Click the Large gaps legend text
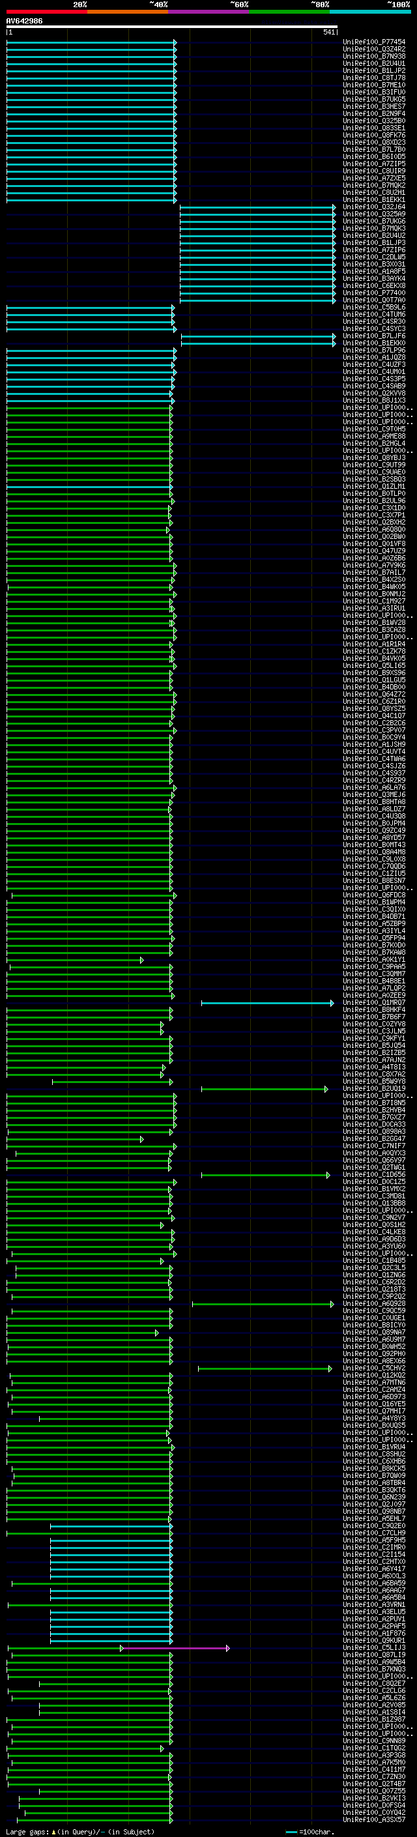Viewport: 417px width, 1837px height. (80, 1832)
